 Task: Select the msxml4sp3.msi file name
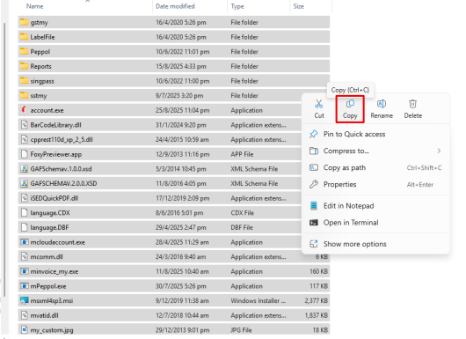52,301
